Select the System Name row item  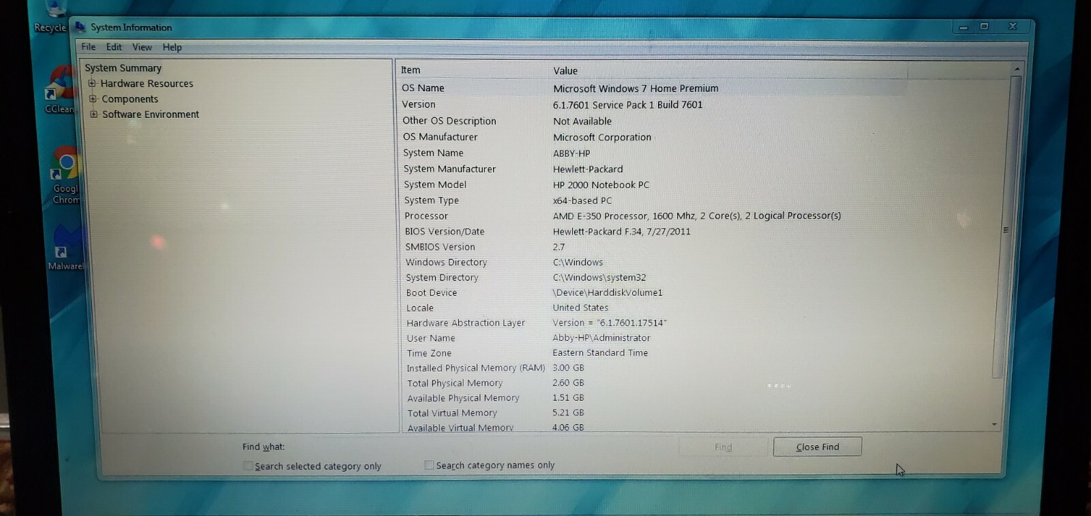433,153
